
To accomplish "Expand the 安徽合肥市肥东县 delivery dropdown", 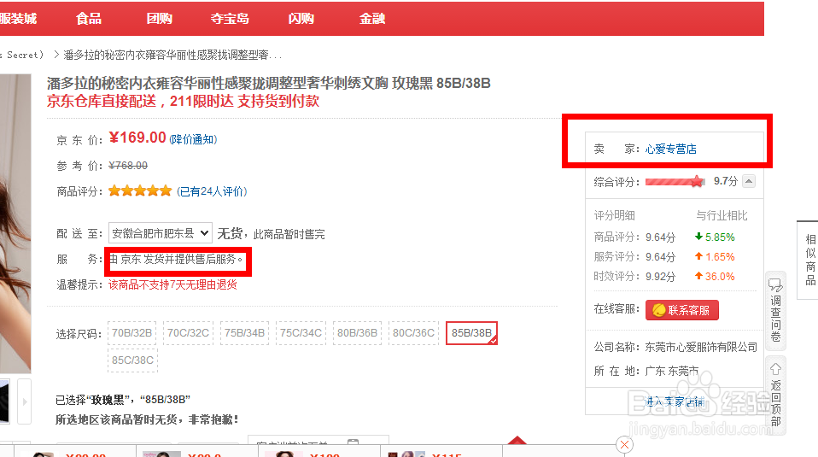I will point(161,233).
